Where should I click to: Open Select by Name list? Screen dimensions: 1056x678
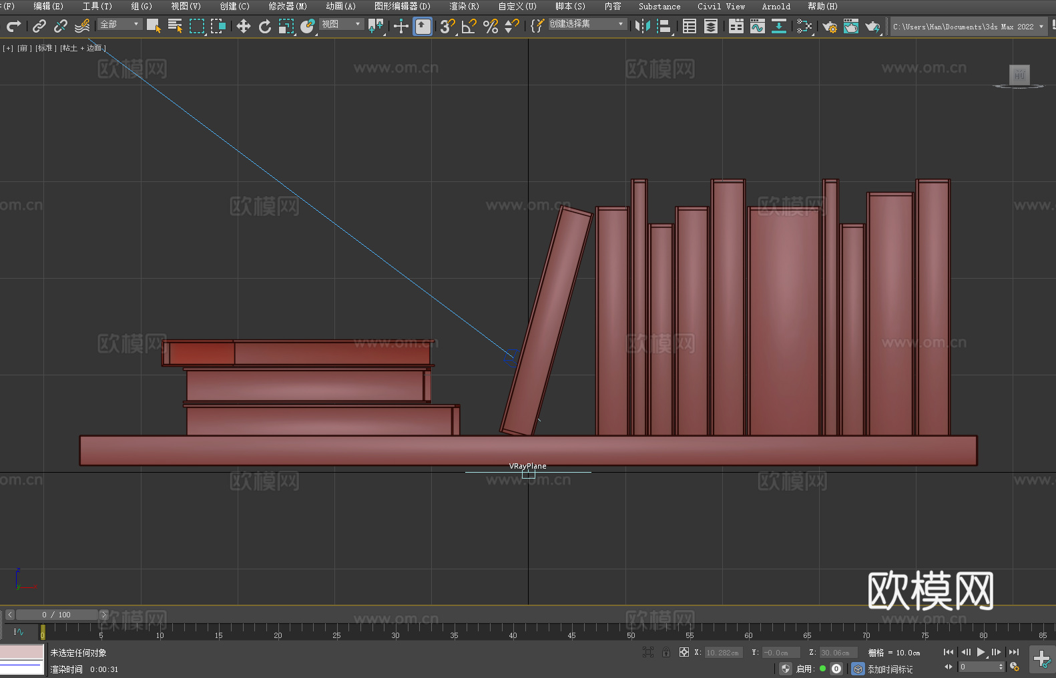tap(175, 26)
